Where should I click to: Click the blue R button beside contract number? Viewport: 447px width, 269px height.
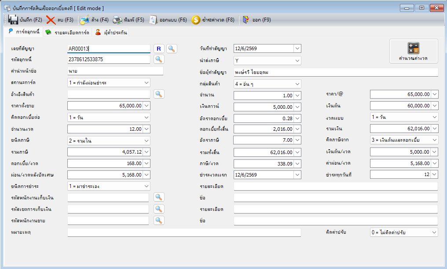pyautogui.click(x=159, y=49)
